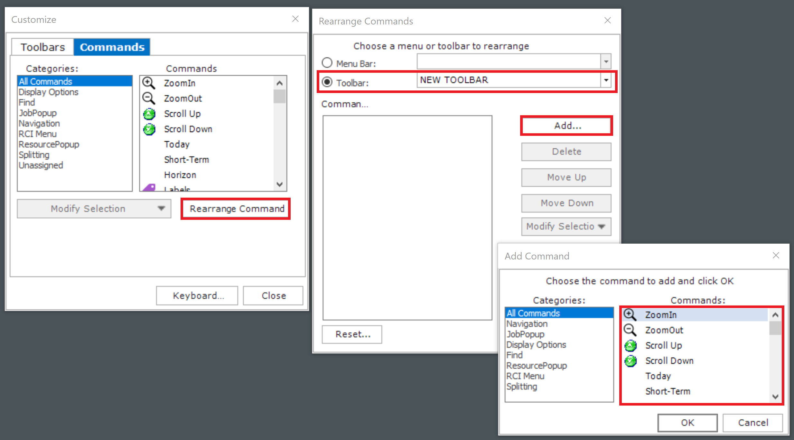Select the Toolbar radio button
Screen dimensions: 794x440
[327, 82]
